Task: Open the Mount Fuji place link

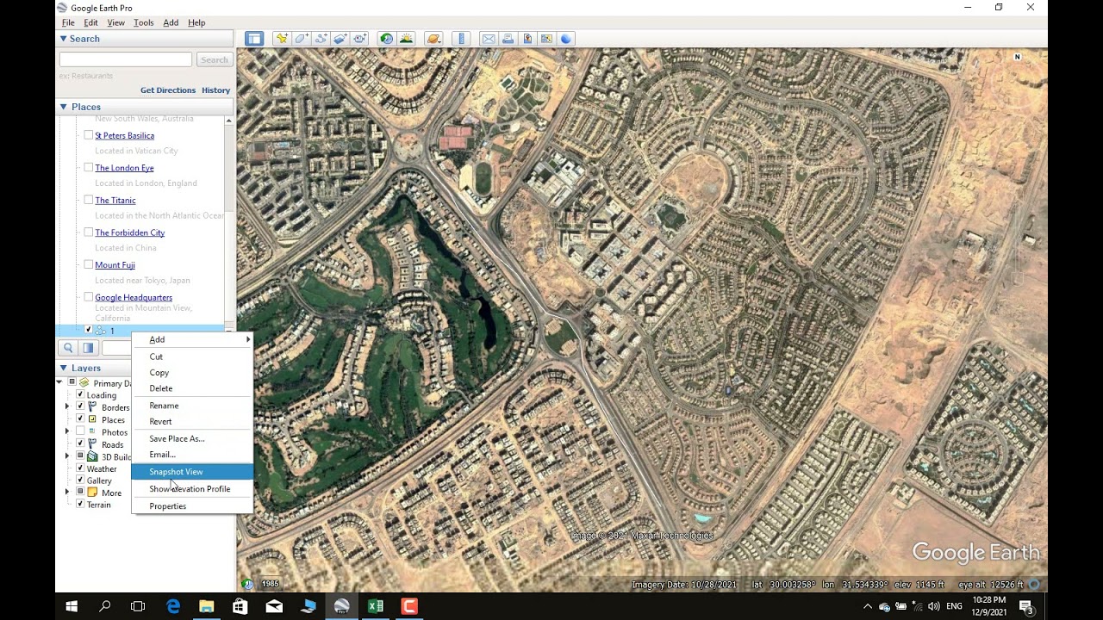Action: pos(115,265)
